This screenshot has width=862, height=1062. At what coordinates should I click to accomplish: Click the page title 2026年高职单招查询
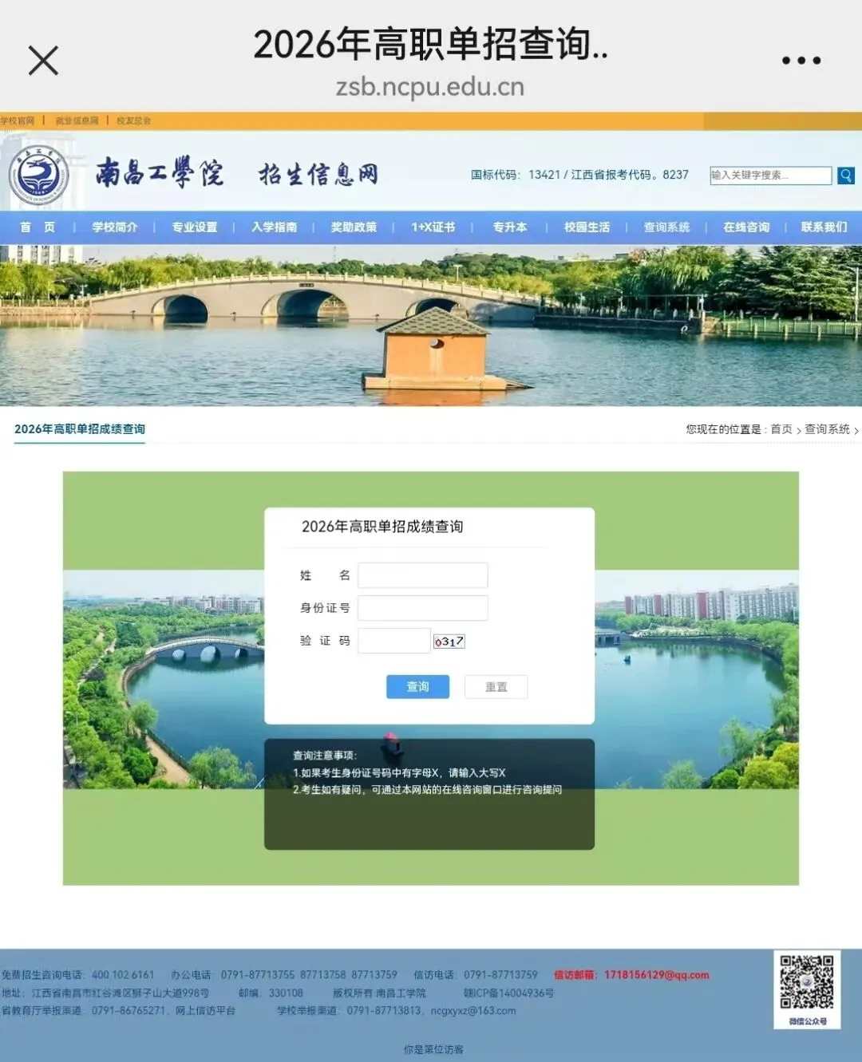(431, 44)
